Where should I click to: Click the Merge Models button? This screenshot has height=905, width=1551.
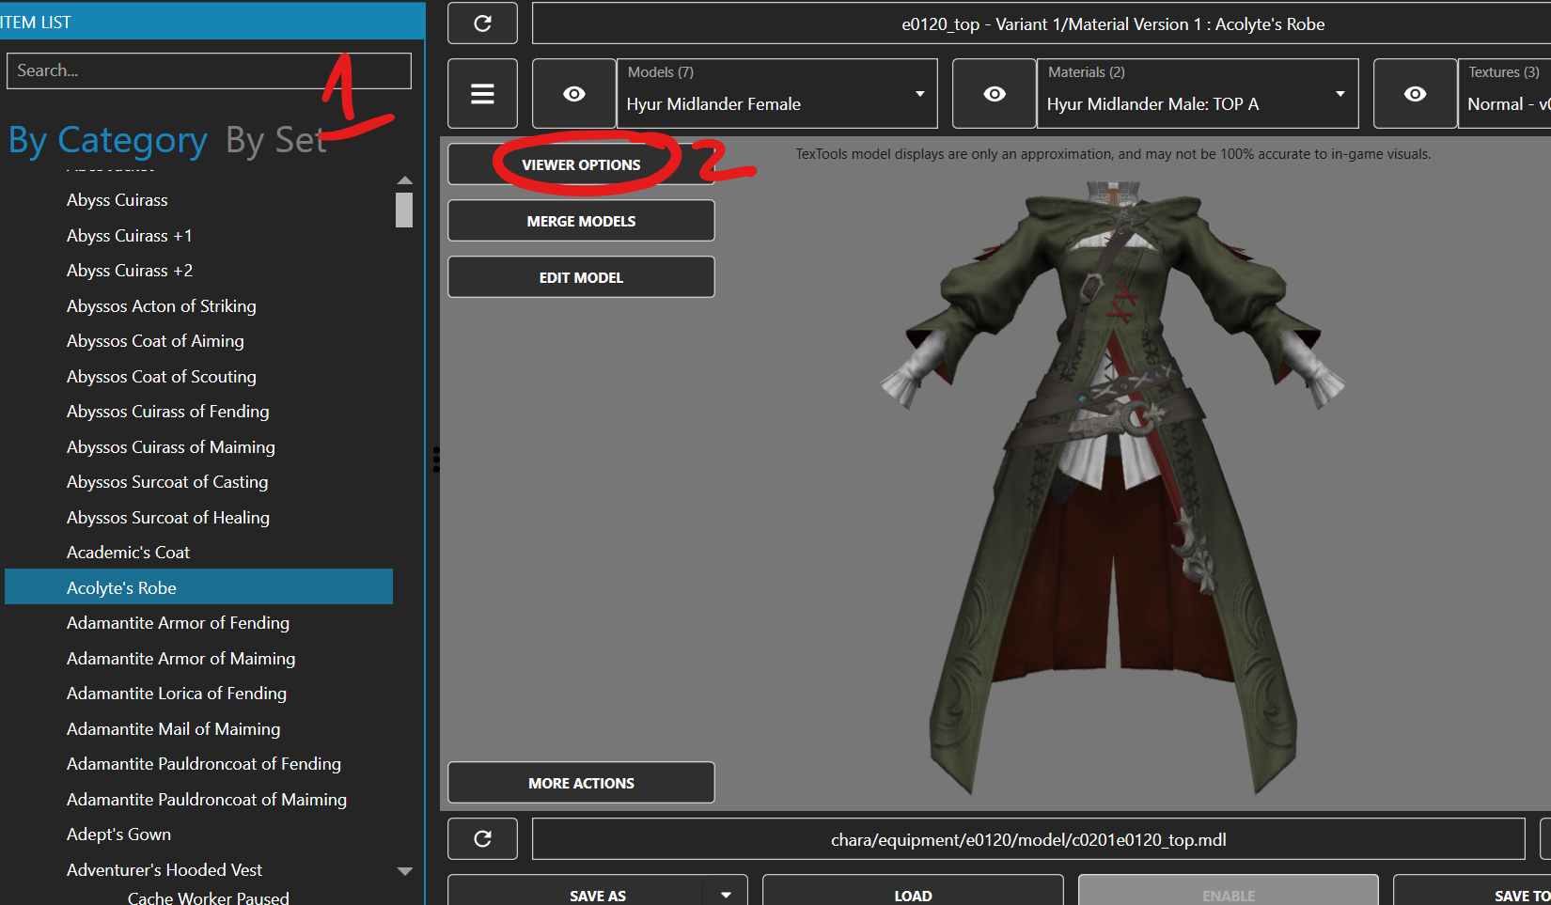(x=581, y=221)
